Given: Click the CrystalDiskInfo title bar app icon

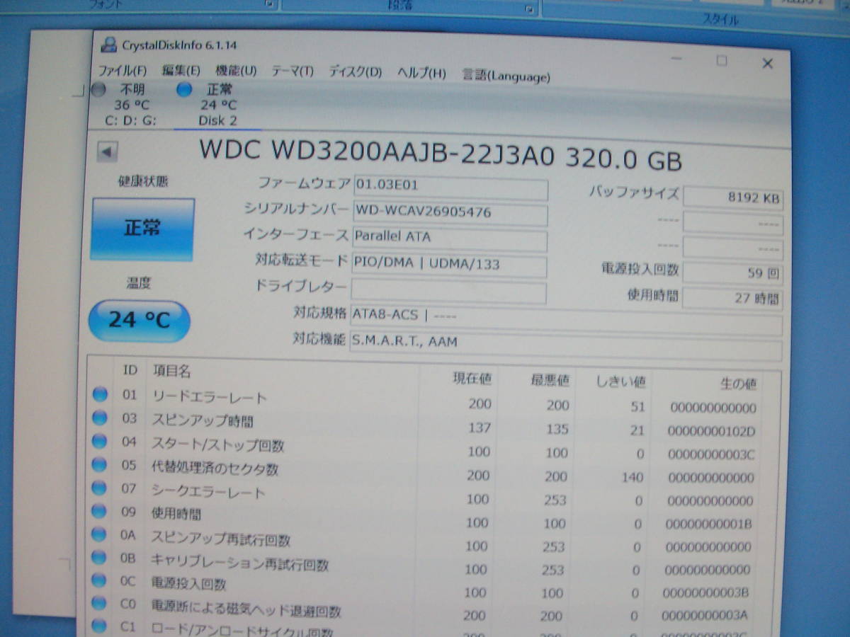Looking at the screenshot, I should 108,45.
